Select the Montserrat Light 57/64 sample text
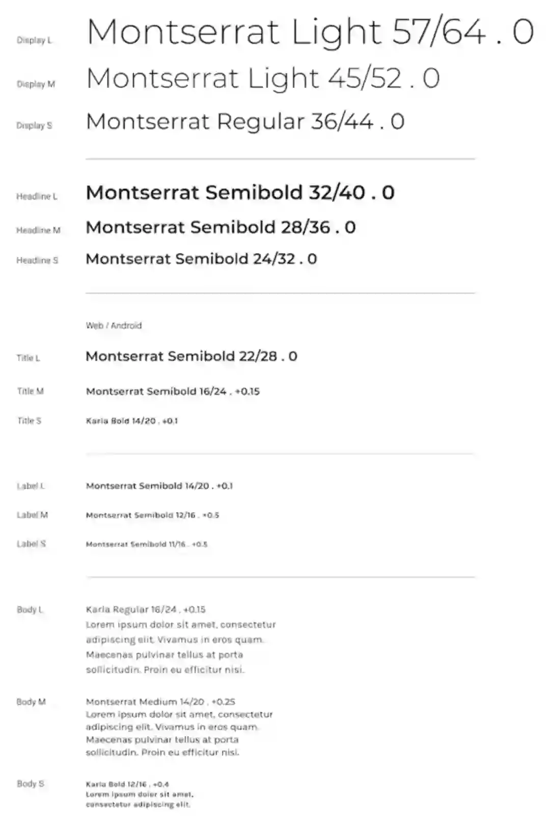 coord(310,32)
